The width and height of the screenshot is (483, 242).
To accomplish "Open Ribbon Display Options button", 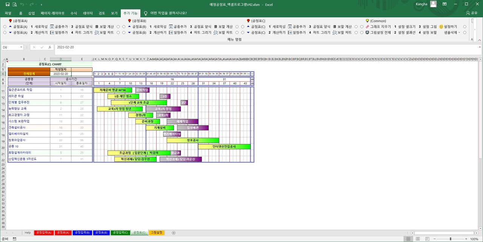I will [x=445, y=5].
